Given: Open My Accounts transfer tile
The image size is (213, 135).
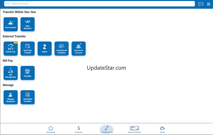Looking at the screenshot, I should pos(11,24).
